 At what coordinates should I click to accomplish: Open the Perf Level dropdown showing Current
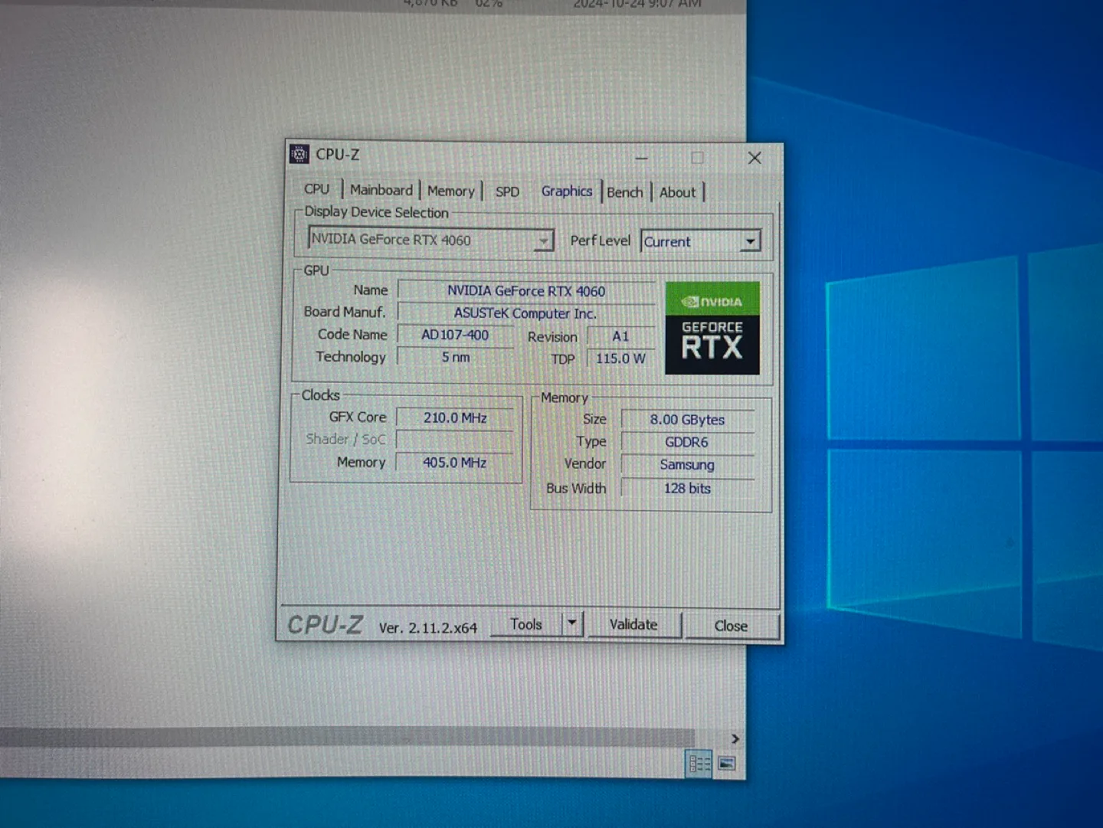point(749,241)
